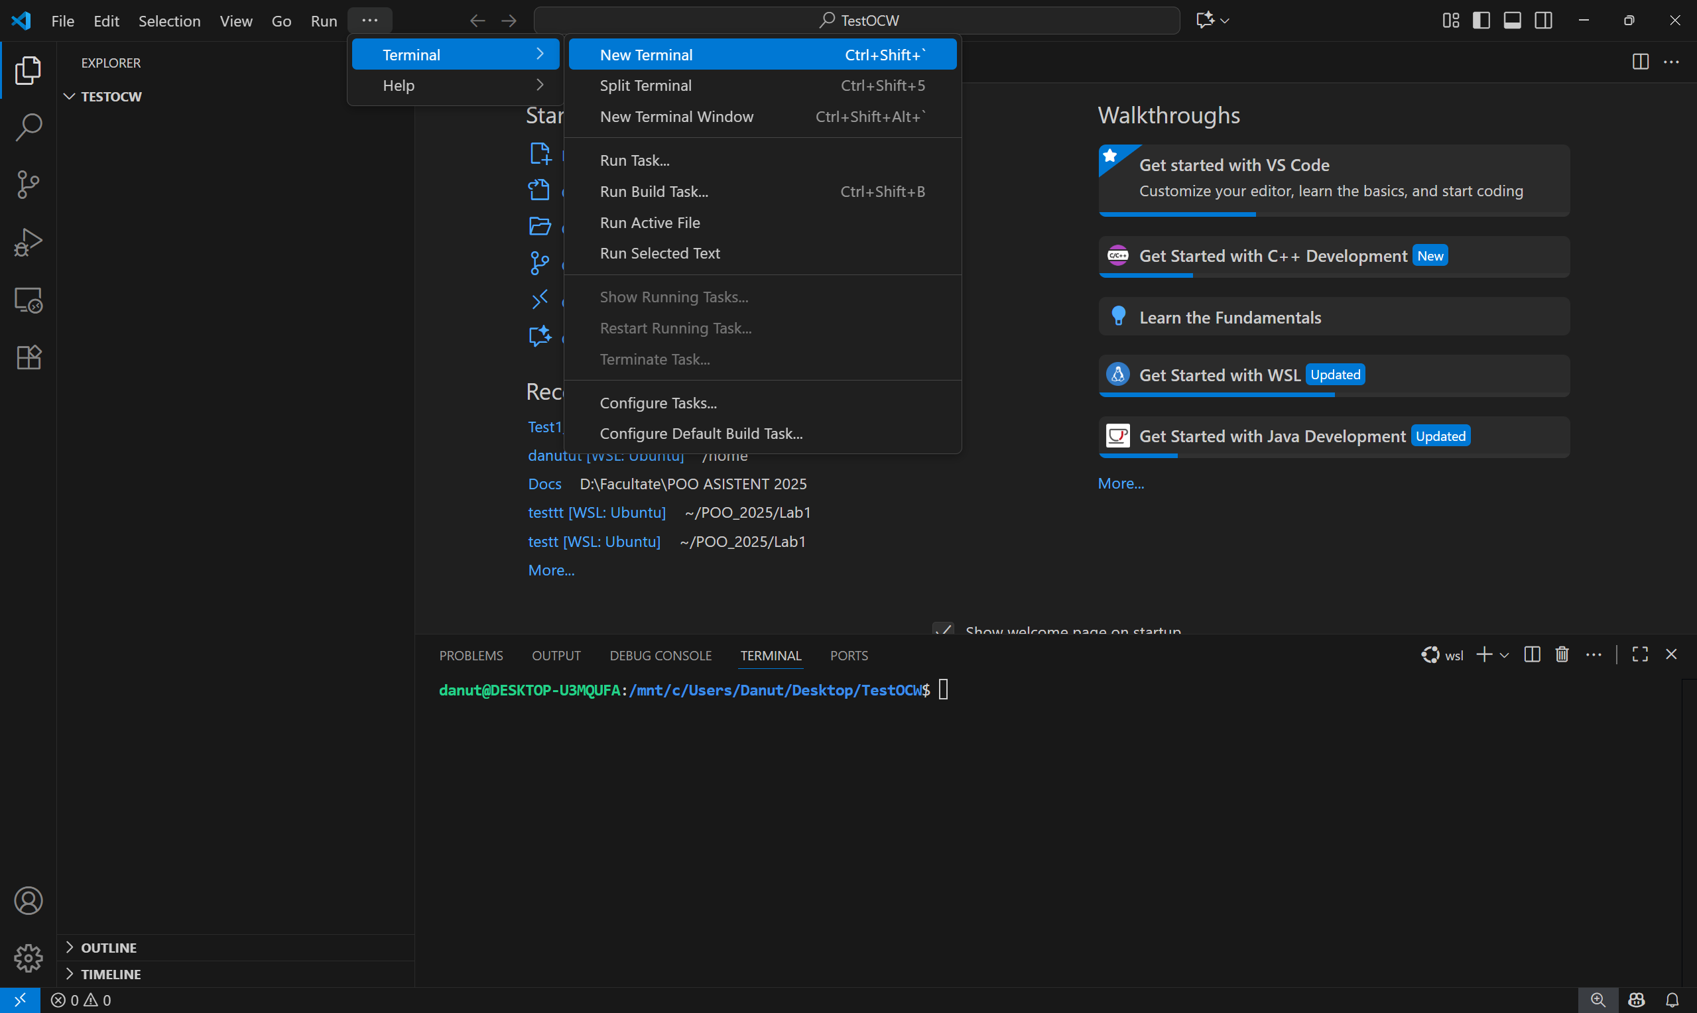Click the TestOCW command center search box
Screen dimensions: 1697x1013
857,21
